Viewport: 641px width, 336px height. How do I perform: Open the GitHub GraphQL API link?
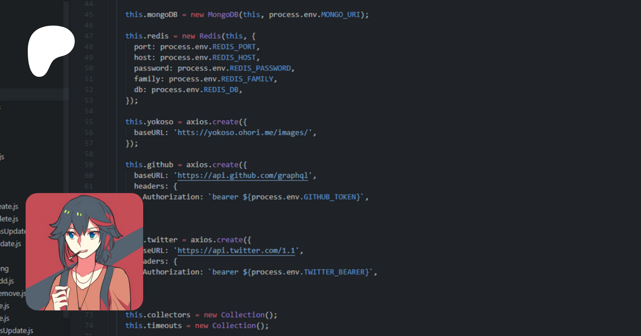click(243, 176)
